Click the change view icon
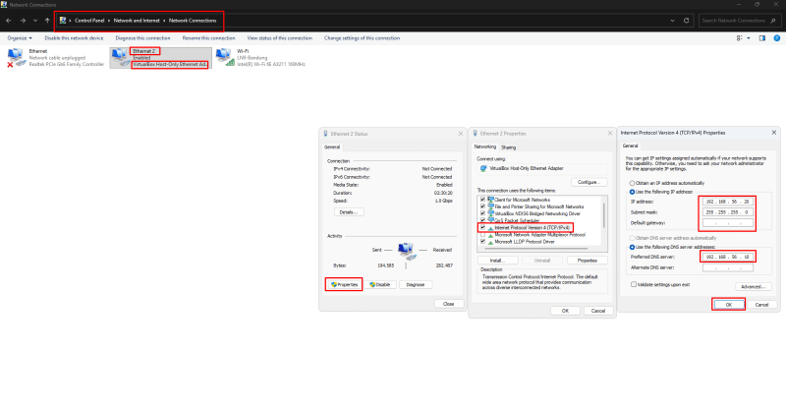 tap(740, 38)
